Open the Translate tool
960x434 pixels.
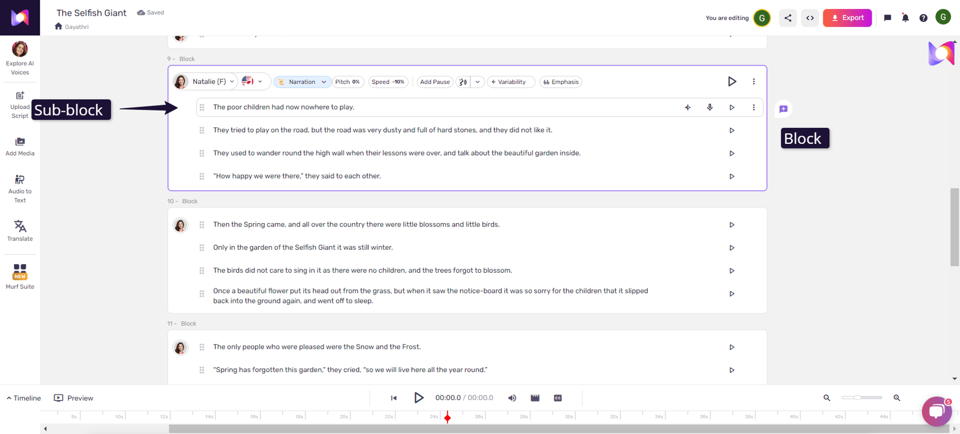pyautogui.click(x=20, y=230)
